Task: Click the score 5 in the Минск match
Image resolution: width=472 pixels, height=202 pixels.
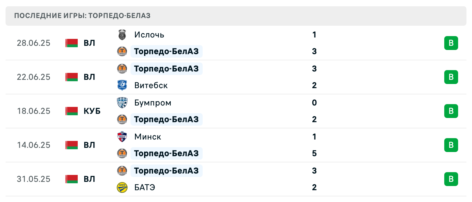Action: pos(314,153)
